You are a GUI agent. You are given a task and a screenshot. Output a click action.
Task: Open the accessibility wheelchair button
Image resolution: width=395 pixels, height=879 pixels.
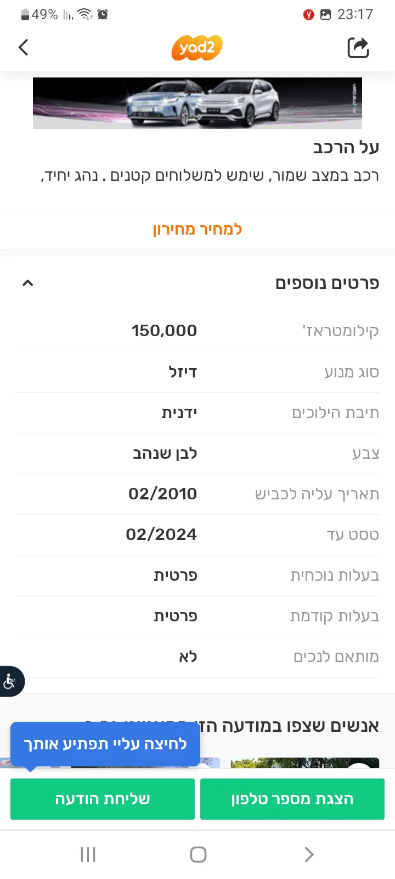10,681
